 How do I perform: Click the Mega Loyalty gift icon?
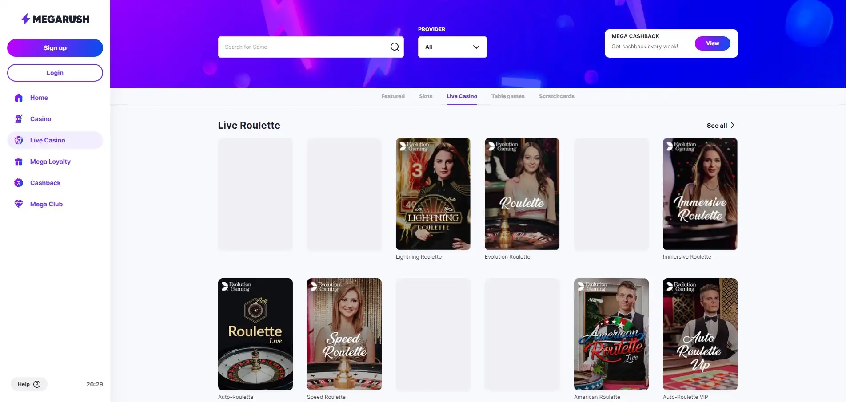pos(19,162)
